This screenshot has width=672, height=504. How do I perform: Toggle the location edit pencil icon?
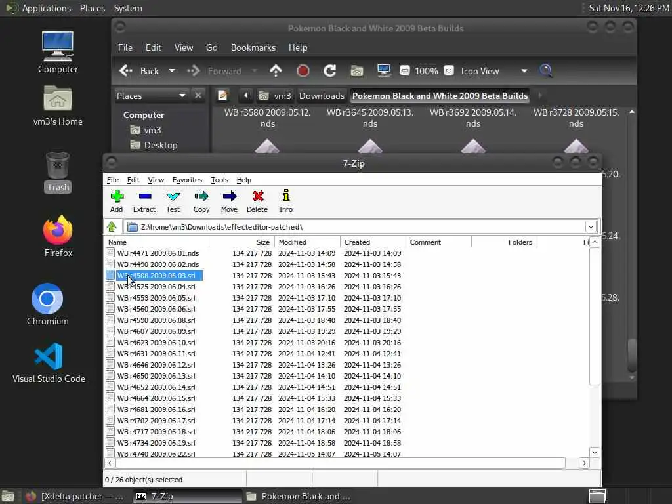tap(222, 95)
